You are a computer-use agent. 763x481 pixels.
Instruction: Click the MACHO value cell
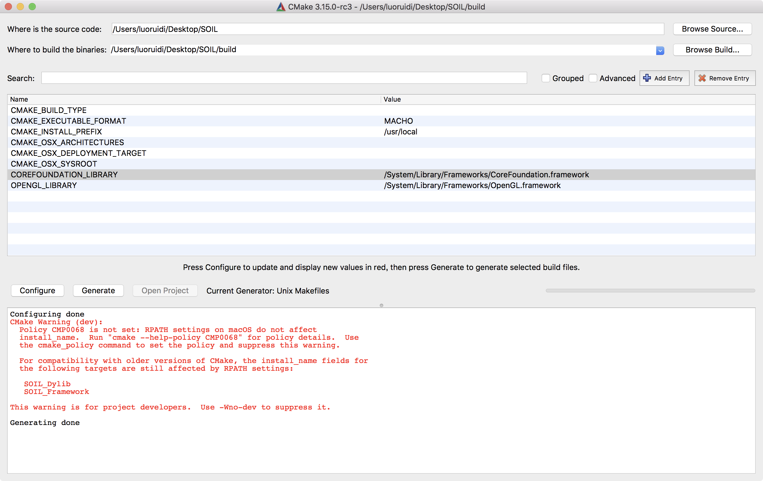(398, 121)
